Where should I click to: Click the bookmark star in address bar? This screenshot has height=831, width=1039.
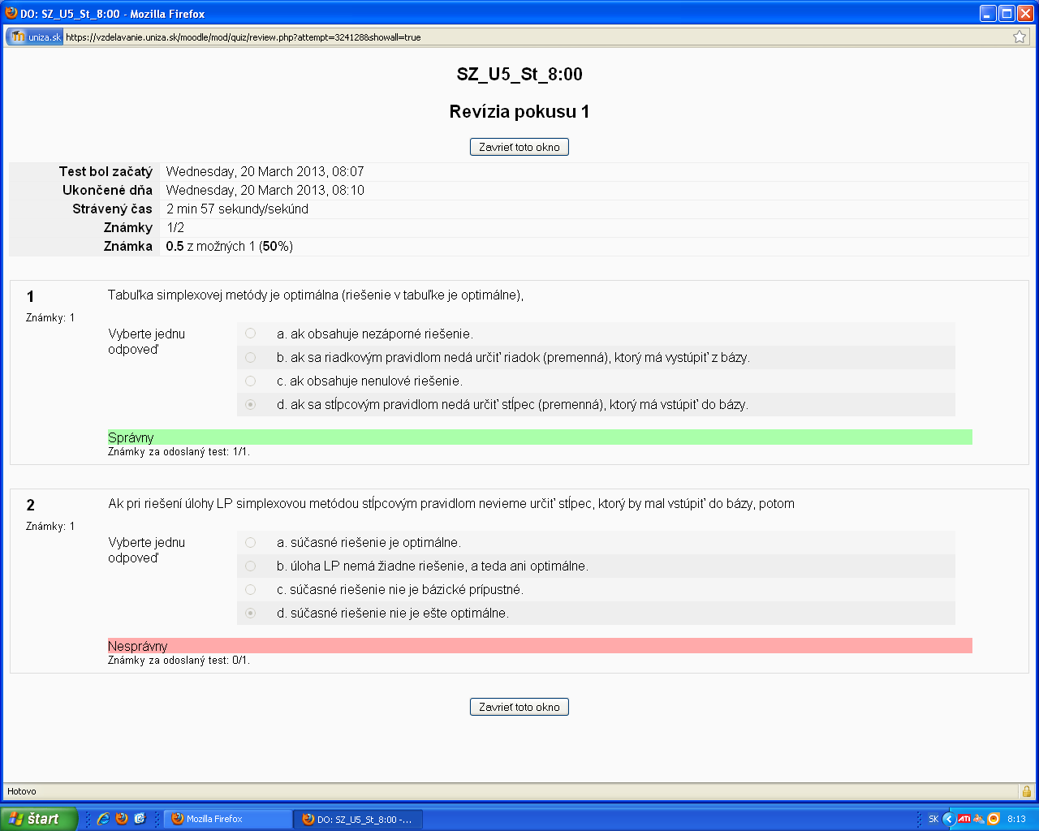pos(1020,37)
